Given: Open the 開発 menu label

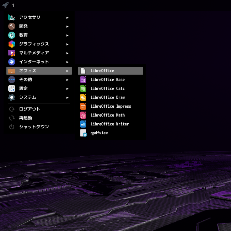Looking at the screenshot, I should 23,26.
